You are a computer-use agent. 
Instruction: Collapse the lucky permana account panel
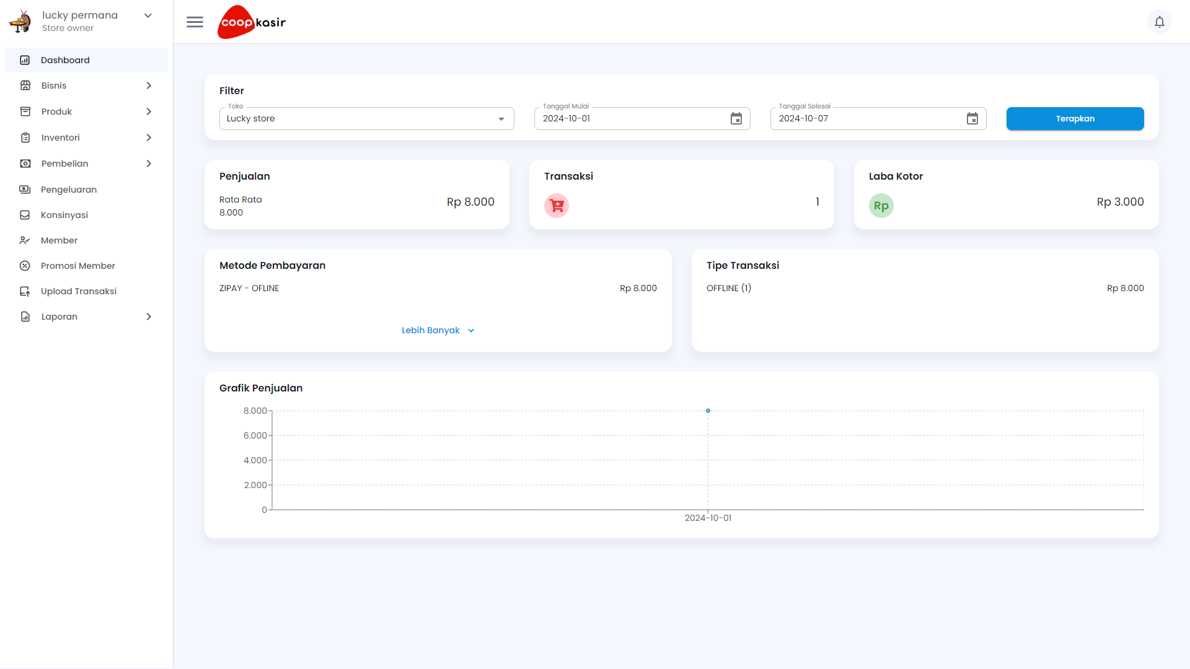[x=148, y=15]
